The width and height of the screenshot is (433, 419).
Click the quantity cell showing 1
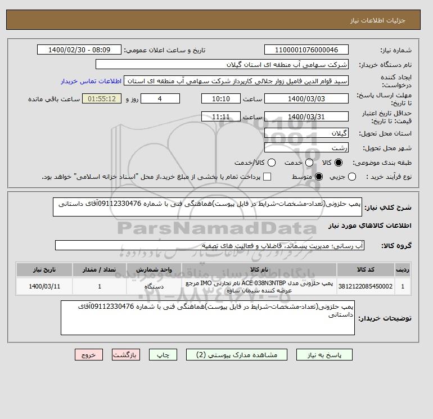click(x=100, y=286)
